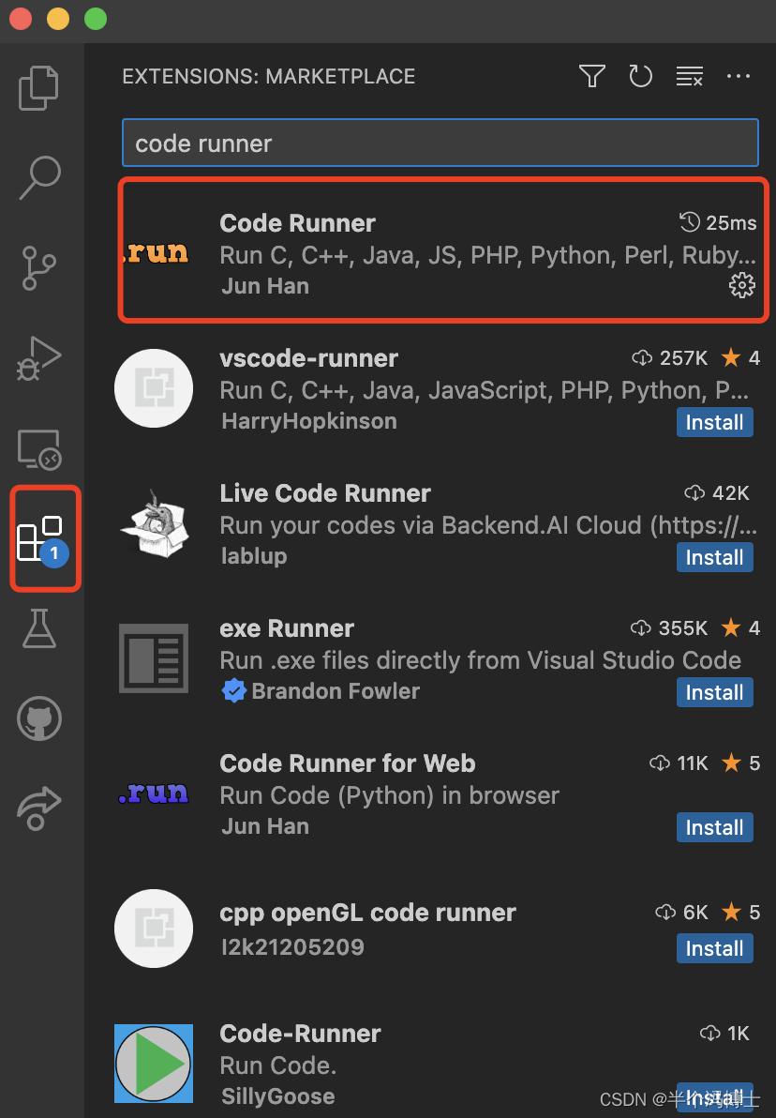This screenshot has height=1118, width=776.
Task: Click the Extensions: Marketplace header title
Action: (269, 76)
